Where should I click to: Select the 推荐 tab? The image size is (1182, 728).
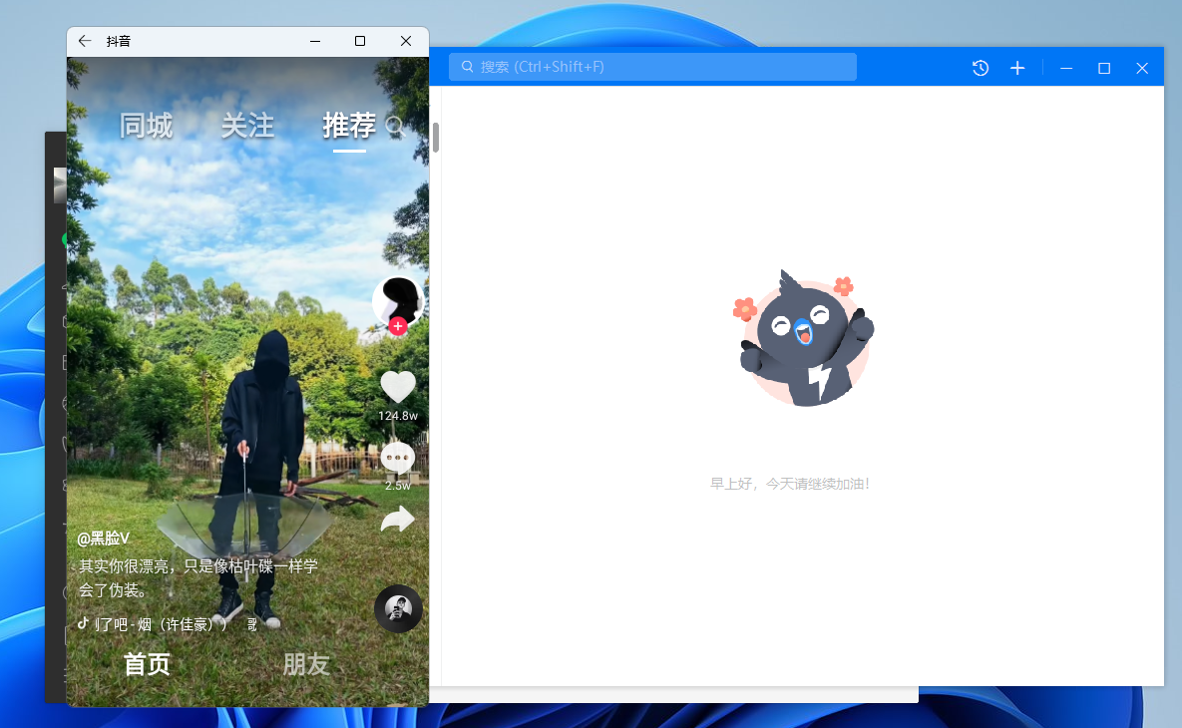pos(349,126)
